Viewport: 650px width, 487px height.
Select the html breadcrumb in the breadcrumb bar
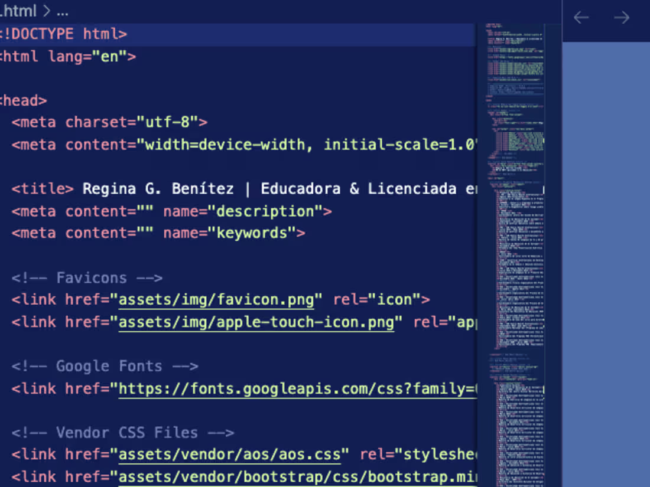coord(18,10)
